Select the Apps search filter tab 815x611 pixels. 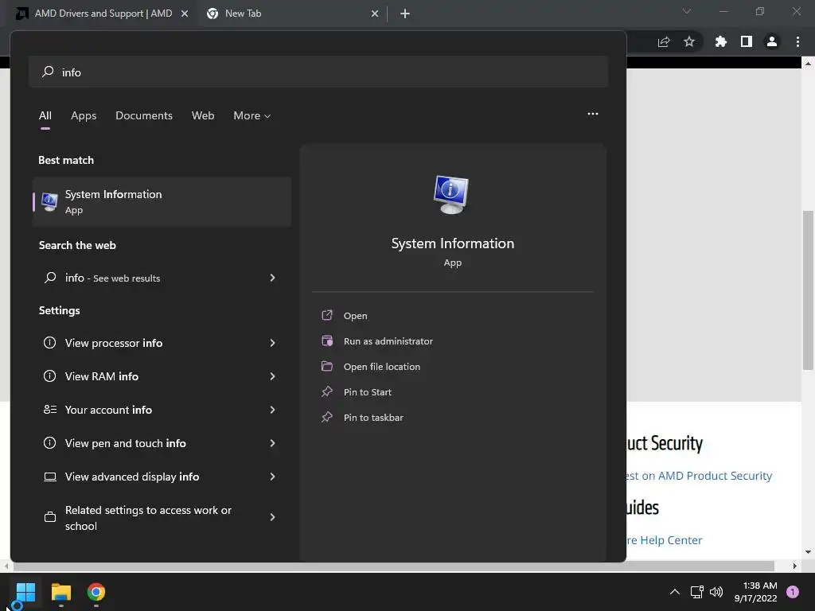pyautogui.click(x=84, y=115)
